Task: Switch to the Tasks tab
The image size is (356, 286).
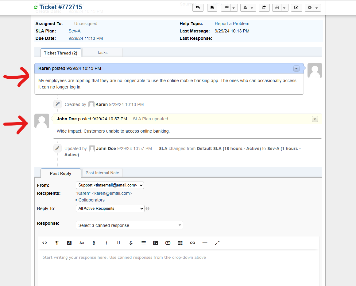Action: (x=102, y=52)
